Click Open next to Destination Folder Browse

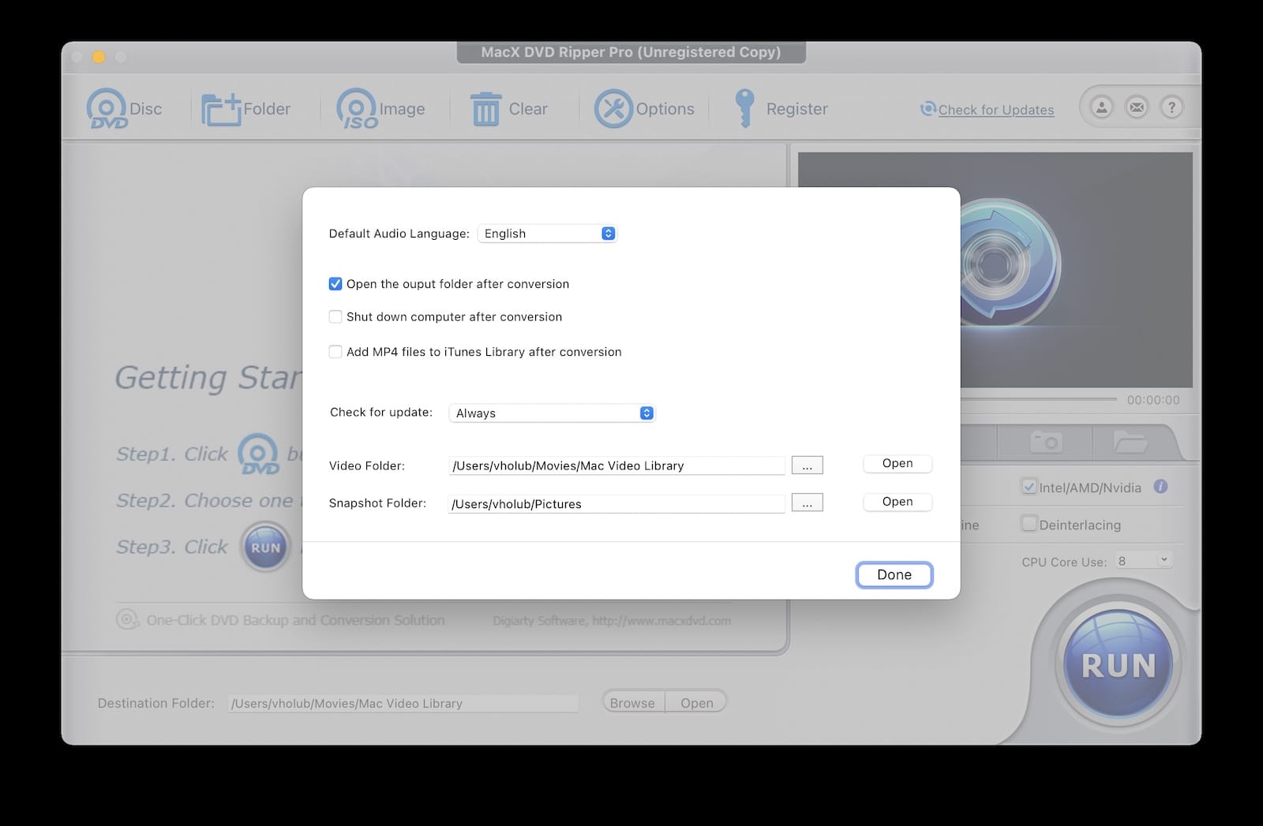[x=696, y=703]
